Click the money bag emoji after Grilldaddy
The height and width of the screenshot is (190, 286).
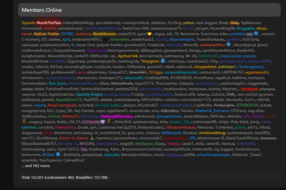pos(109,122)
